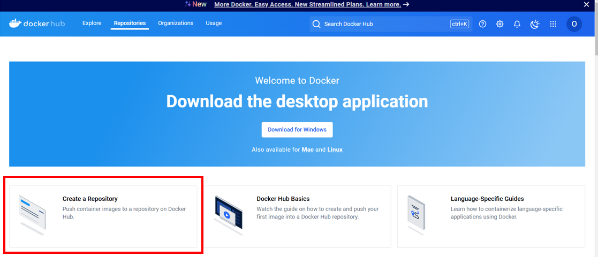This screenshot has height=257, width=598.
Task: Open the settings gear icon
Action: [499, 24]
